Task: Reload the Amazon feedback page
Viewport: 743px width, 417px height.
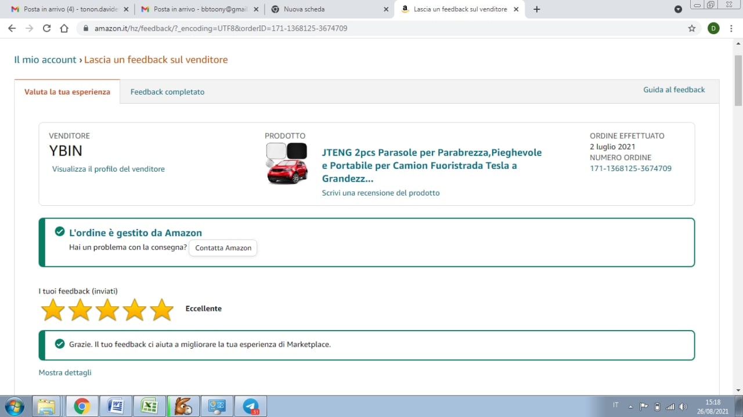Action: tap(46, 28)
